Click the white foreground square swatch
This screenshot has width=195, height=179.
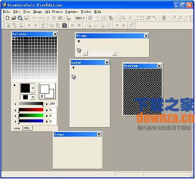(44, 89)
